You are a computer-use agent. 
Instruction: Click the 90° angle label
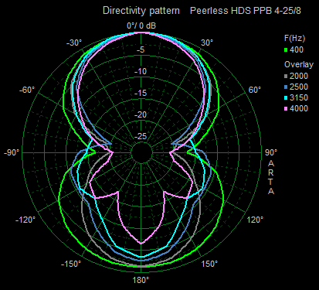271,152
